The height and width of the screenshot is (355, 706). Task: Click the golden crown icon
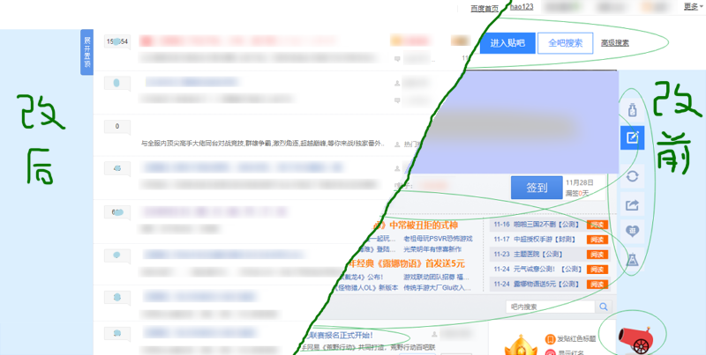point(520,345)
